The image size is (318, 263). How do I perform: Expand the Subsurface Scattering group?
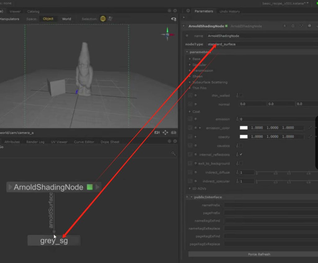point(190,82)
